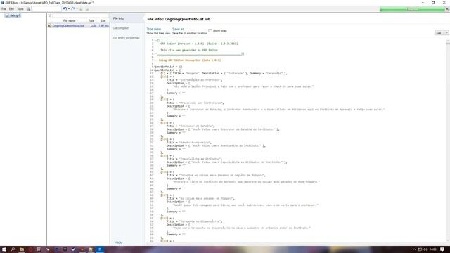Toggle the Word wrap checkbox
Image resolution: width=450 pixels, height=253 pixels.
click(210, 31)
